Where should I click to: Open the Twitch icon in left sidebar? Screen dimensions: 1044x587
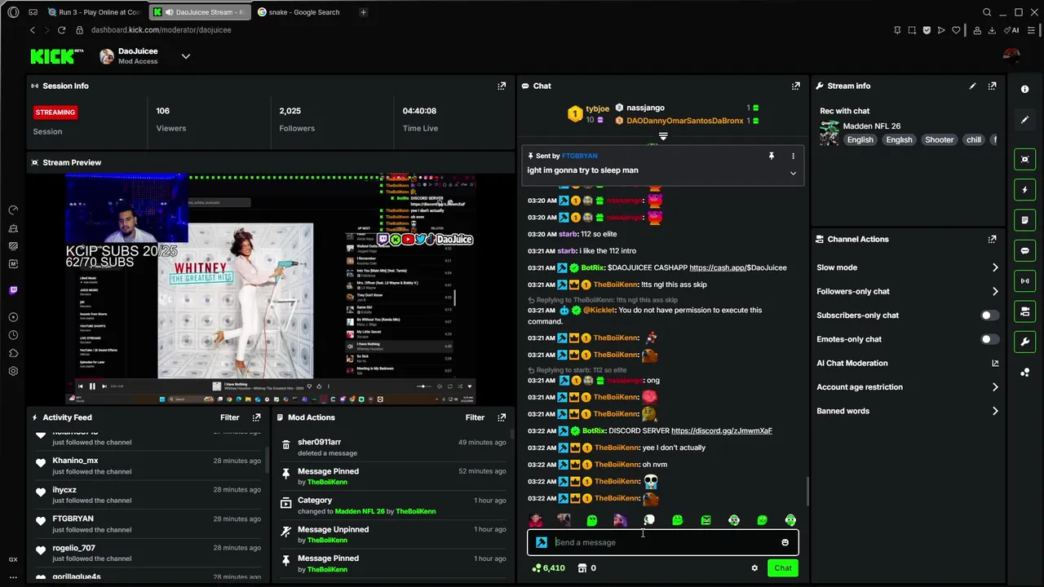[13, 290]
